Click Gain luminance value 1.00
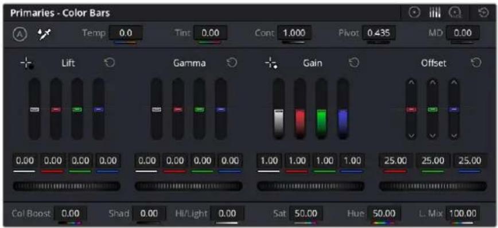This screenshot has height=228, width=498. coord(269,161)
